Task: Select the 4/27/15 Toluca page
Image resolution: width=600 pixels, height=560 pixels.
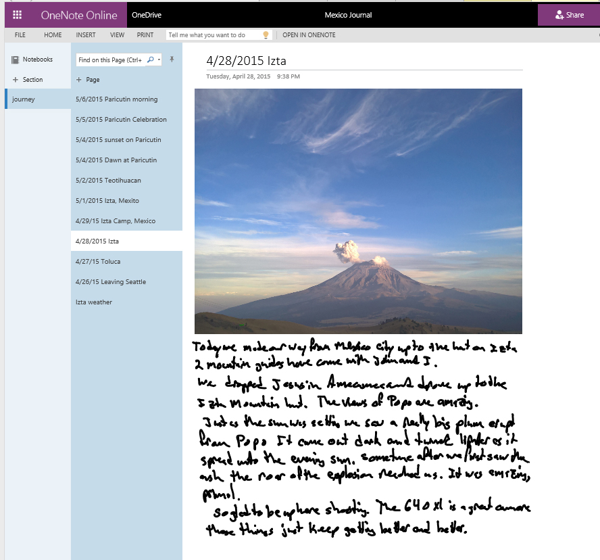Action: 99,261
